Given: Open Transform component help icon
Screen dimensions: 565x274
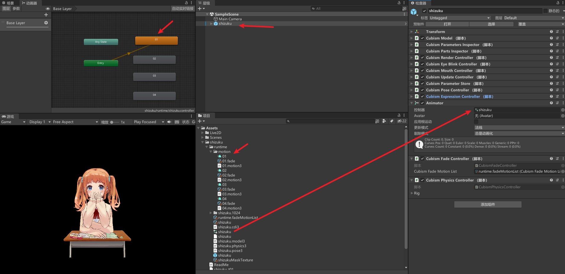Looking at the screenshot, I should (551, 32).
